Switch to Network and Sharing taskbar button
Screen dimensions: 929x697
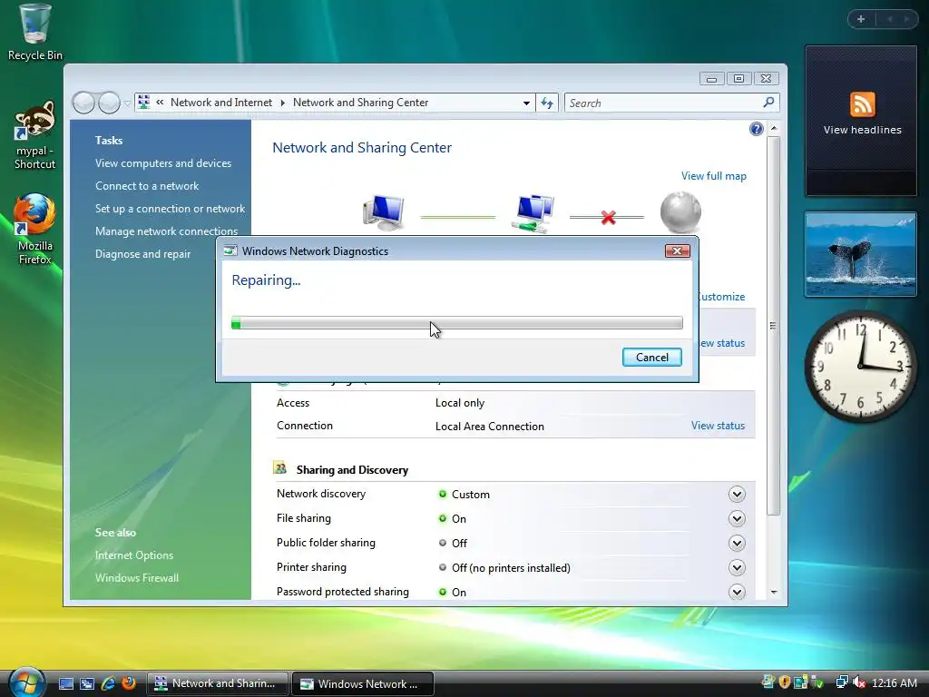(x=218, y=683)
